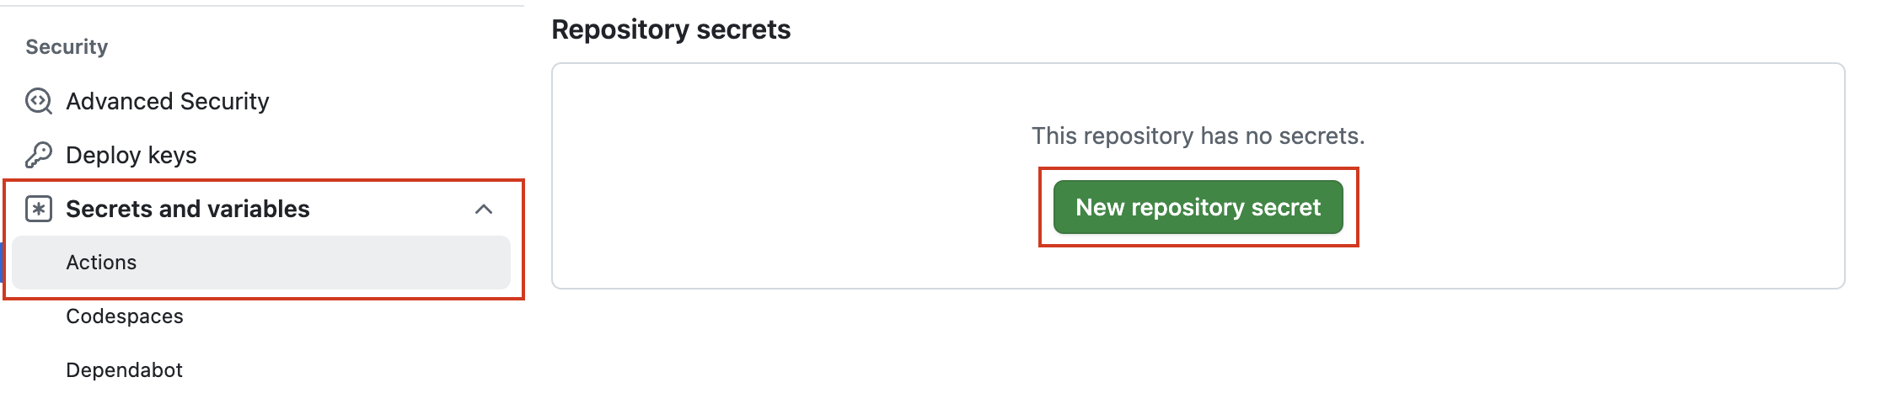Click the word 'Security' in Advanced Security
The height and width of the screenshot is (409, 1898).
point(224,101)
